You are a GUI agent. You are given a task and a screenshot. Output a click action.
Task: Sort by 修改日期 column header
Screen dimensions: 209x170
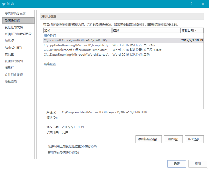(x=192, y=31)
